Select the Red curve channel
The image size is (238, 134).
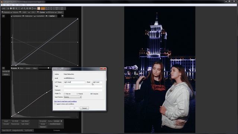(x=22, y=68)
